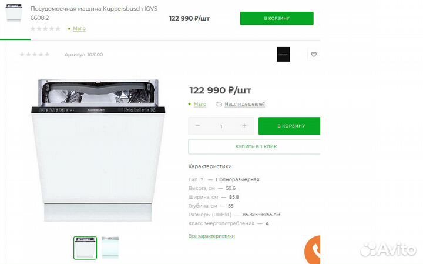The height and width of the screenshot is (264, 423).
Task: Open Нашли дешевле? link
Action: coord(244,104)
